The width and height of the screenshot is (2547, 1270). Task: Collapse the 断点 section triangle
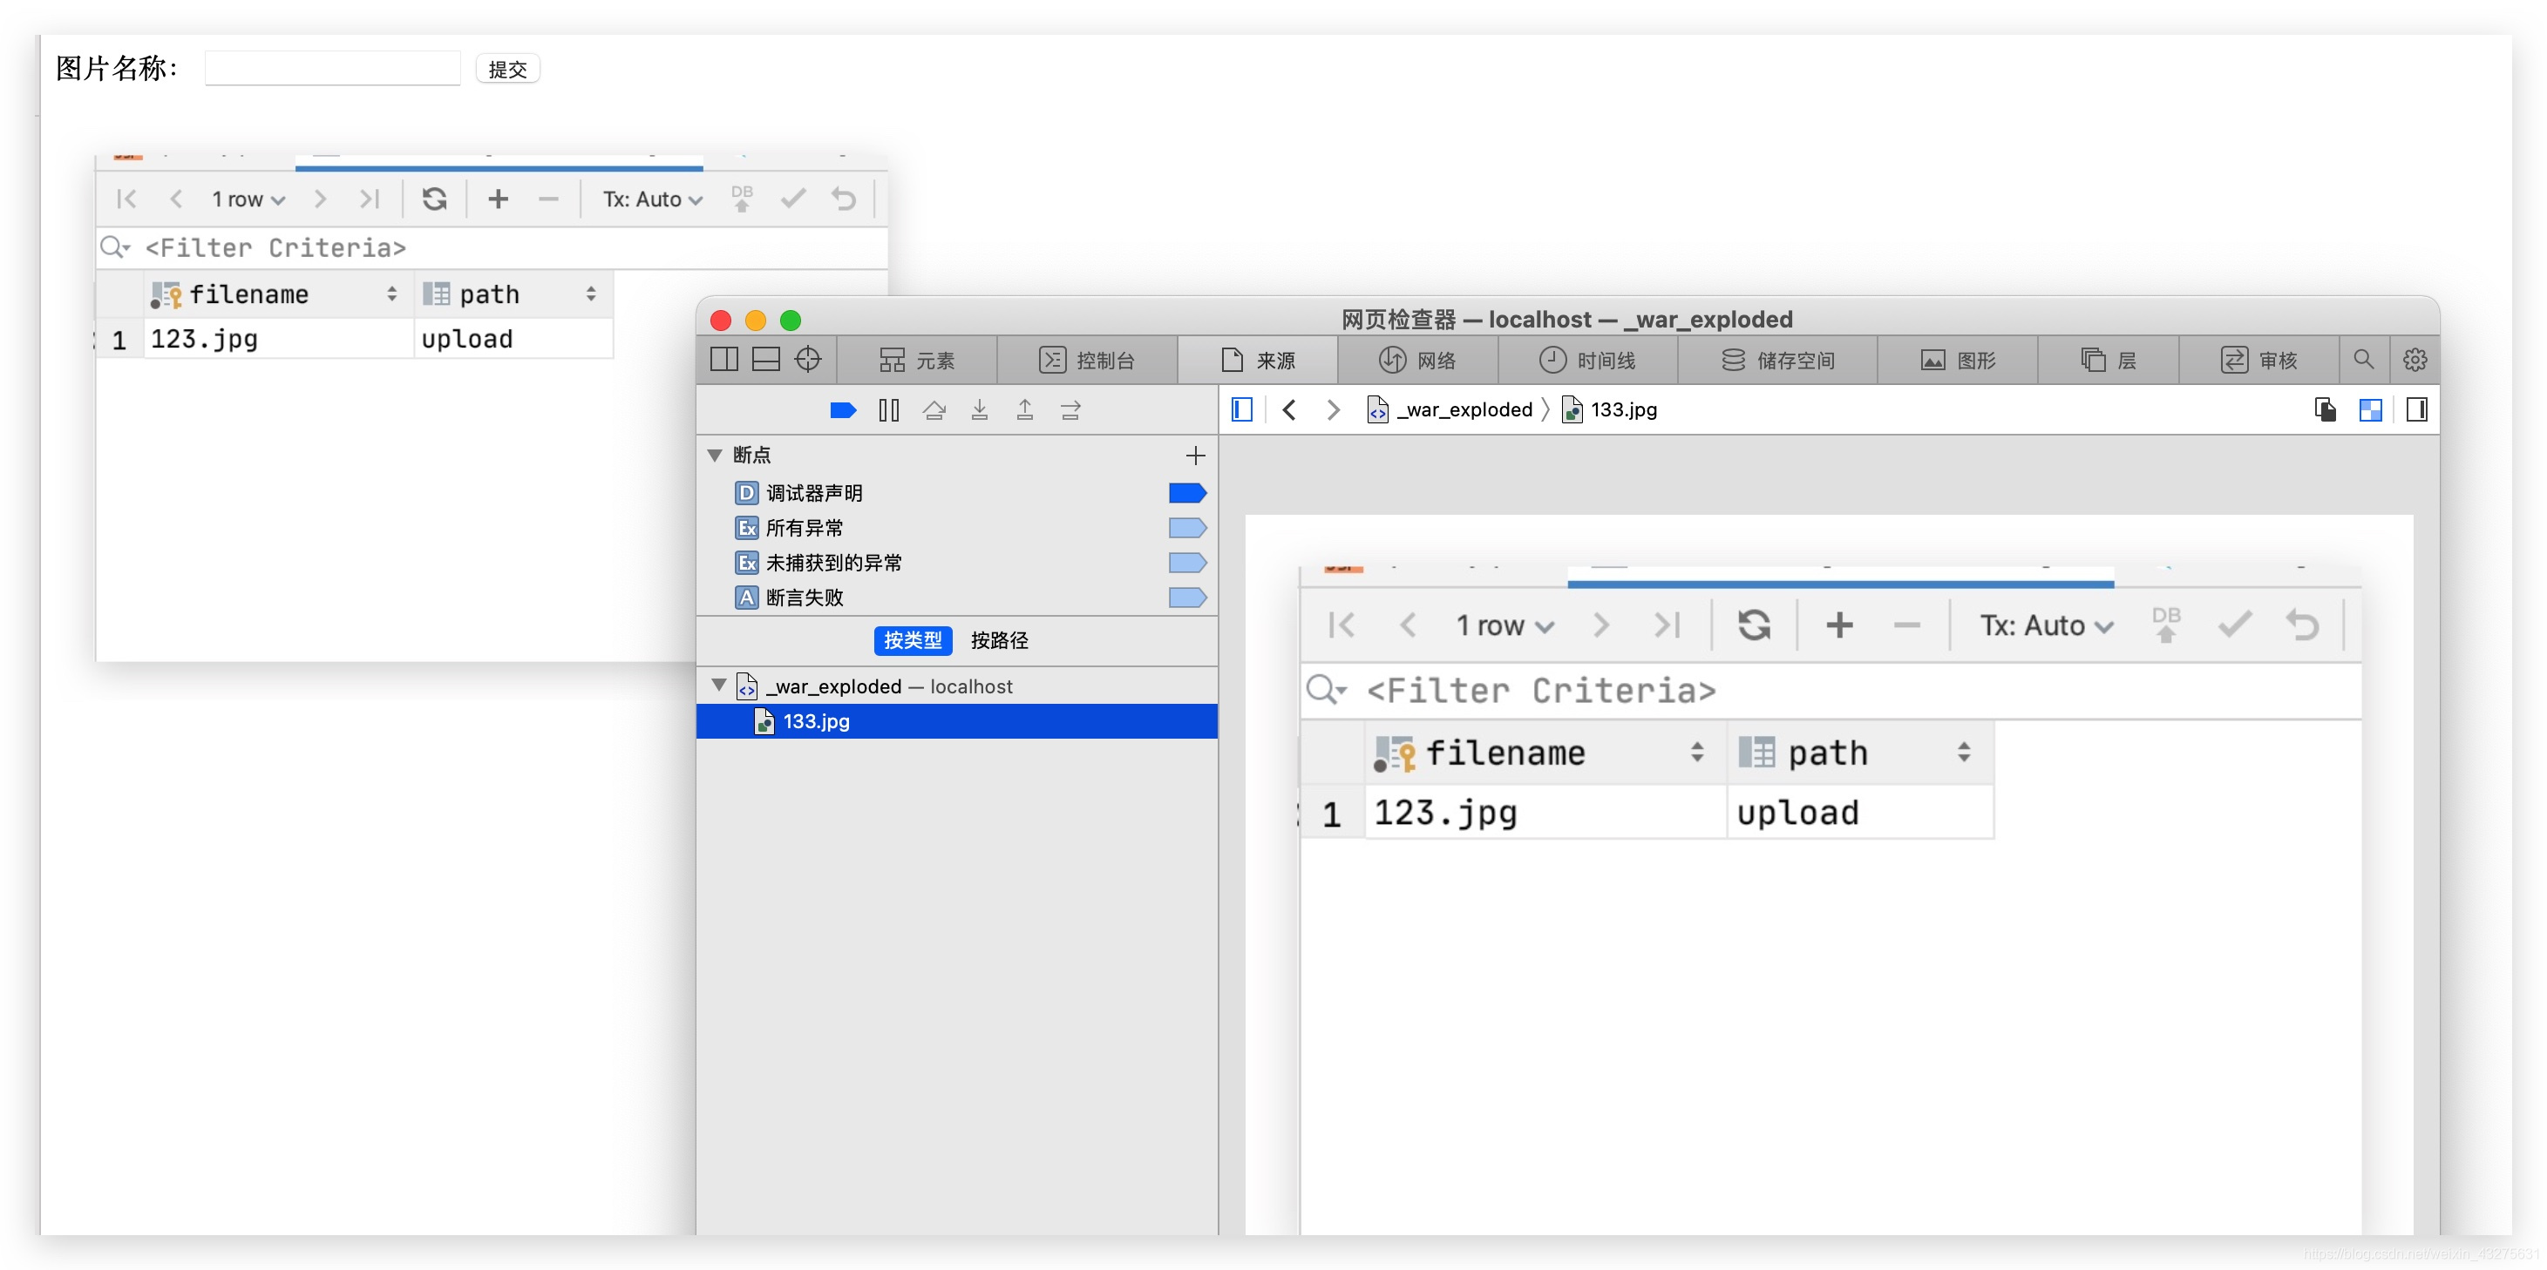pyautogui.click(x=715, y=456)
